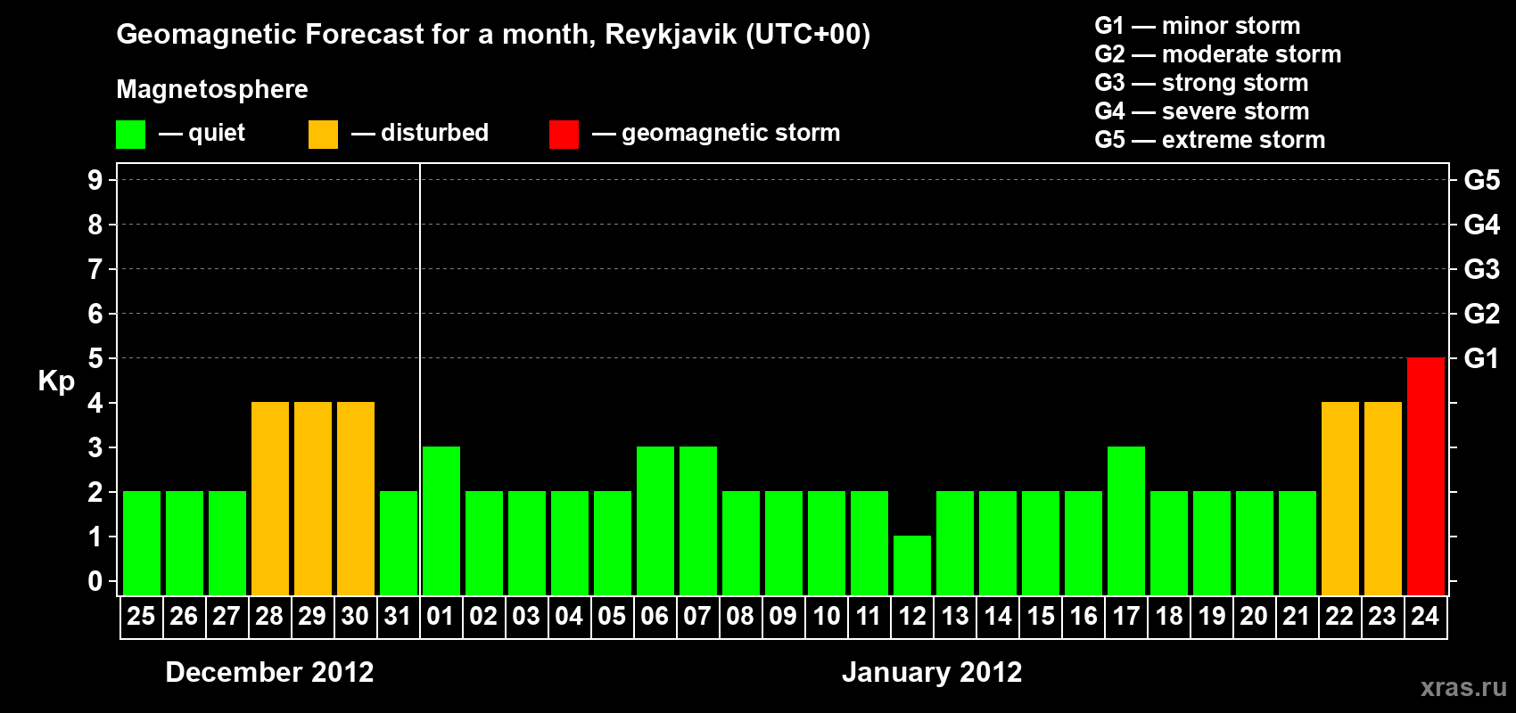Click the orange bar for January 23
Viewport: 1516px width, 713px height.
coord(1382,498)
